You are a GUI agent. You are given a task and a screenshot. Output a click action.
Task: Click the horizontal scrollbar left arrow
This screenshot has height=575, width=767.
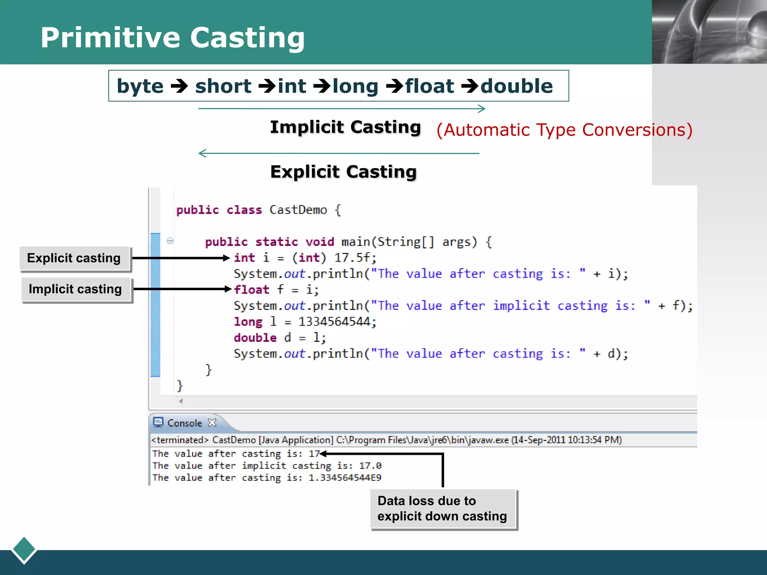181,401
